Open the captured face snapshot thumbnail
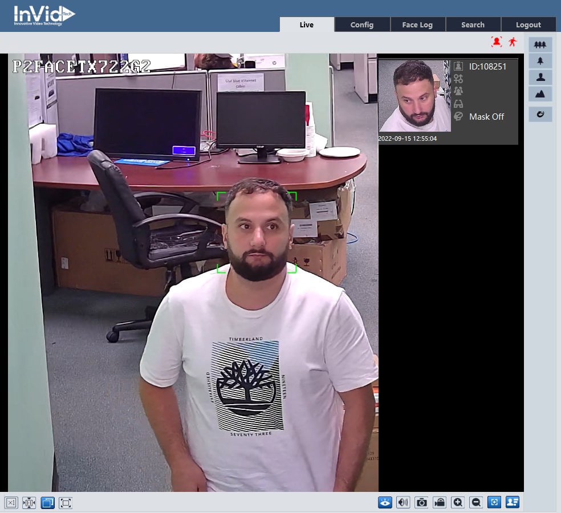This screenshot has height=513, width=561. tap(414, 96)
